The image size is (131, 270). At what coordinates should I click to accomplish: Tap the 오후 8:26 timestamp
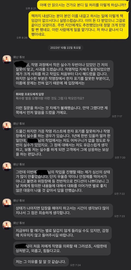click(22, 38)
